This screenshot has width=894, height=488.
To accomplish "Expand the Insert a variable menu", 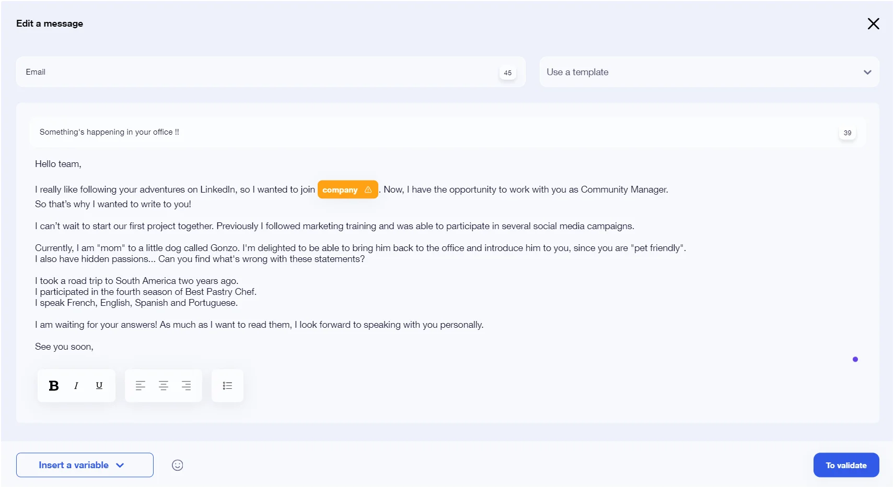I will point(85,465).
